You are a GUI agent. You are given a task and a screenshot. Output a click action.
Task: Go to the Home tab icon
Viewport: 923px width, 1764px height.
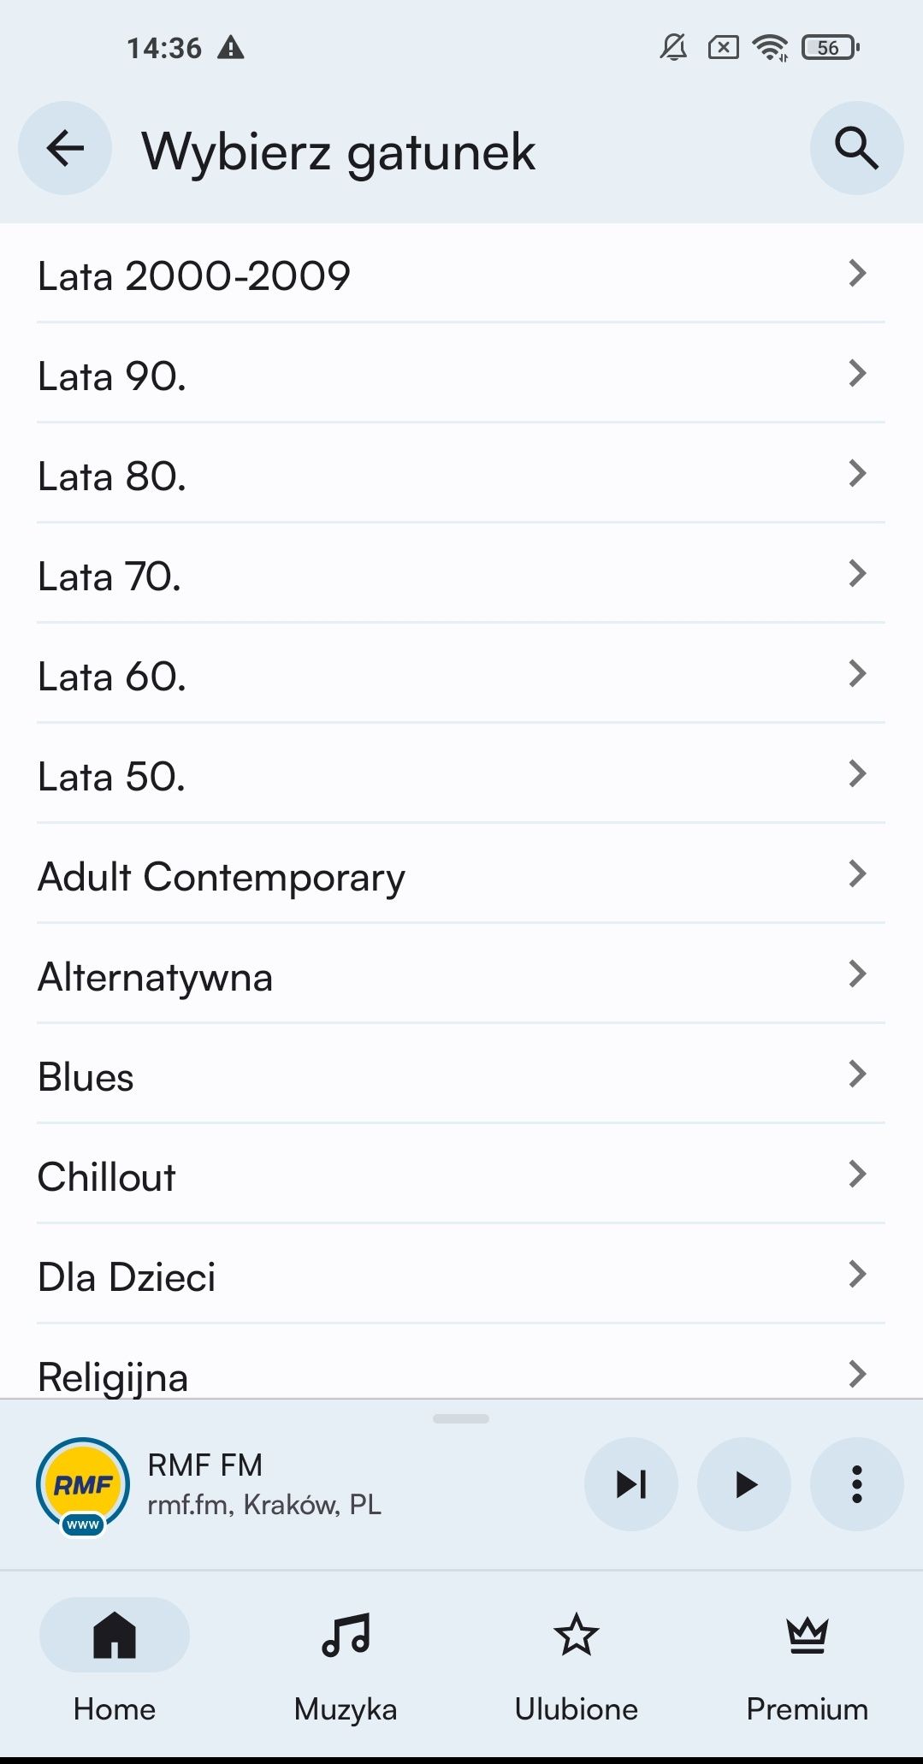pos(115,1635)
